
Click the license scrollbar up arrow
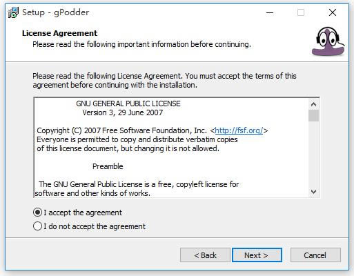click(x=313, y=104)
